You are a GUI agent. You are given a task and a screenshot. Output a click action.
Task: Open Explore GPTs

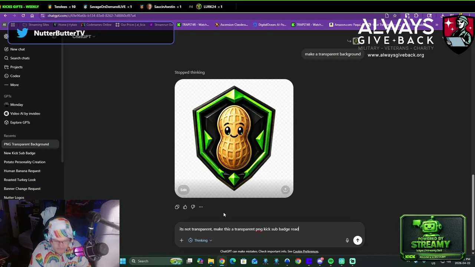click(x=30, y=122)
